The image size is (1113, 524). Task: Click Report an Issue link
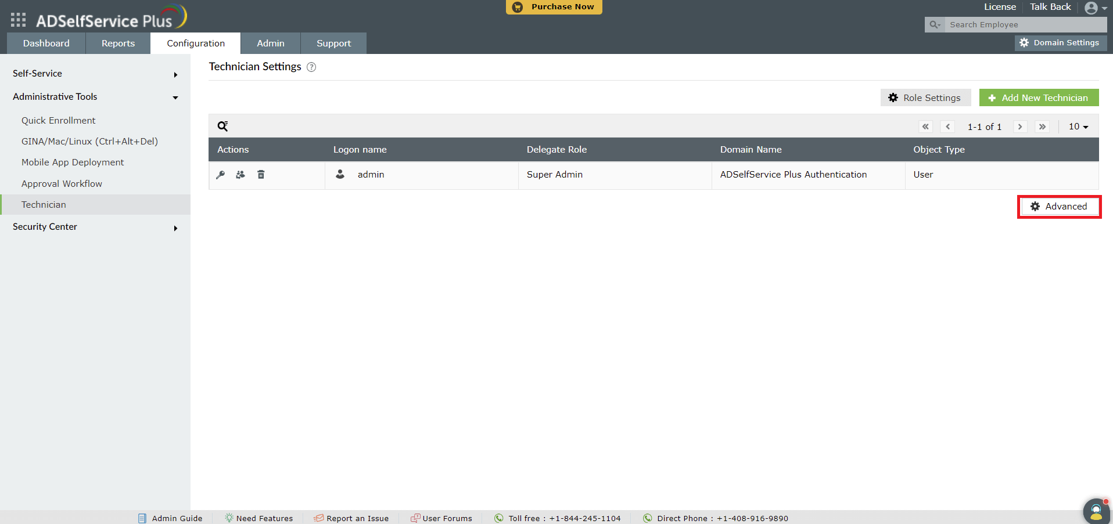tap(351, 518)
